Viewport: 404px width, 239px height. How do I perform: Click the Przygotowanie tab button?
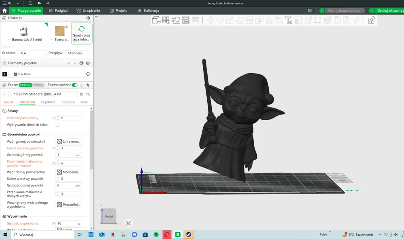(x=26, y=11)
